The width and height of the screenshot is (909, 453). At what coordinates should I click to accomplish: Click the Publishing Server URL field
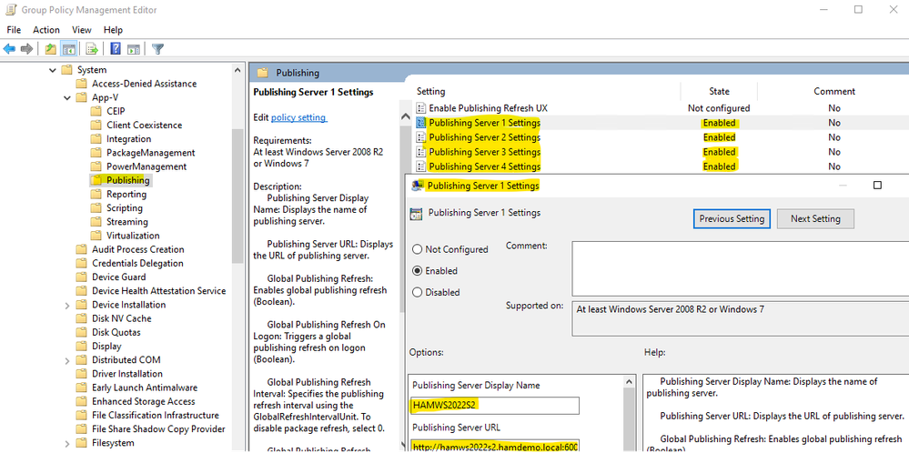click(x=495, y=448)
